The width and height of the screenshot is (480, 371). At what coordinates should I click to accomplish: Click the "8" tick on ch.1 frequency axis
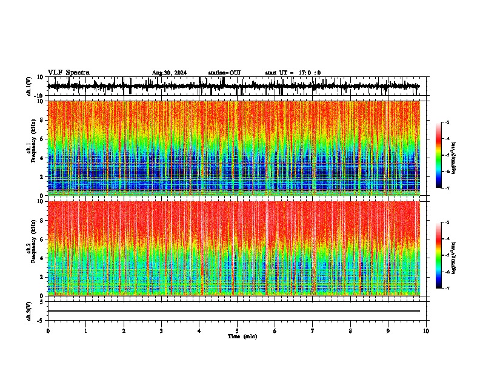42,120
